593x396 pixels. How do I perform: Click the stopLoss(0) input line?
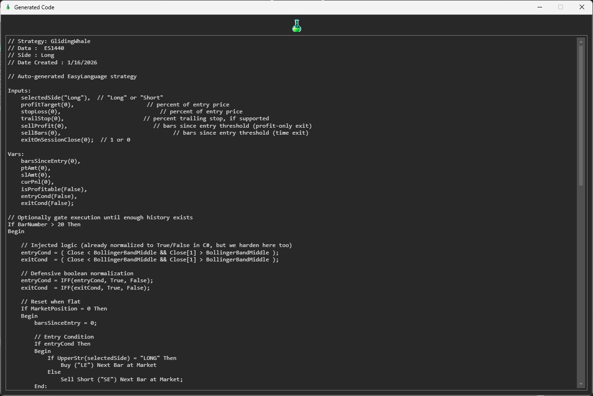point(132,111)
